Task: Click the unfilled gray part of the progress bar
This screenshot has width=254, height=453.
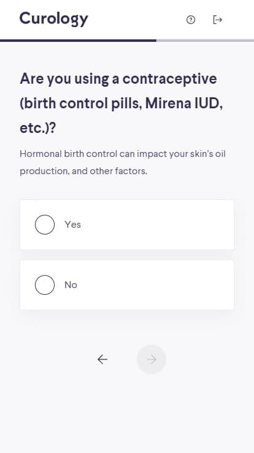Action: 205,41
